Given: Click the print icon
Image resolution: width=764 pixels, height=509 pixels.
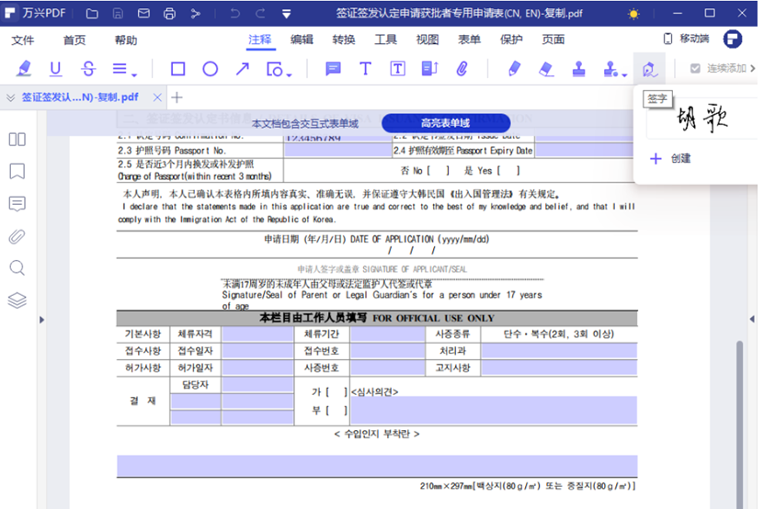Looking at the screenshot, I should coord(169,14).
